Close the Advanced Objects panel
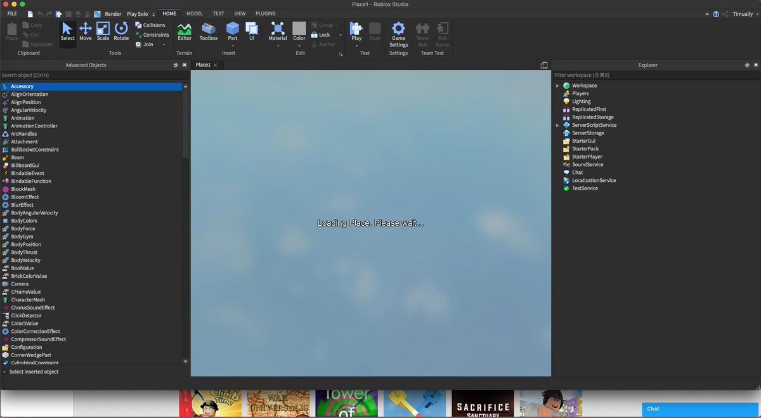 click(185, 65)
